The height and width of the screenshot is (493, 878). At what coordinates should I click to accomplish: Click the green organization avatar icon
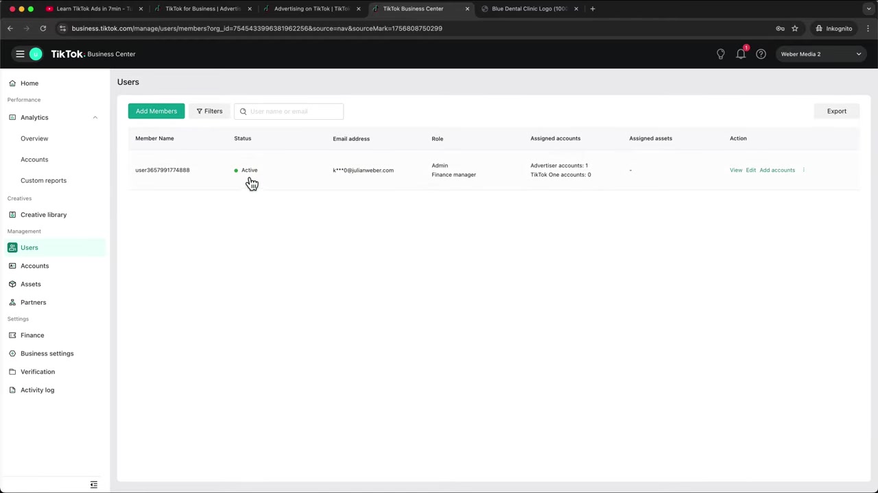click(x=36, y=54)
